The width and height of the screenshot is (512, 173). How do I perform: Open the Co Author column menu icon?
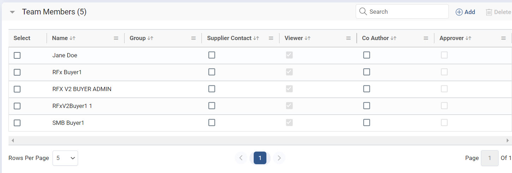426,38
